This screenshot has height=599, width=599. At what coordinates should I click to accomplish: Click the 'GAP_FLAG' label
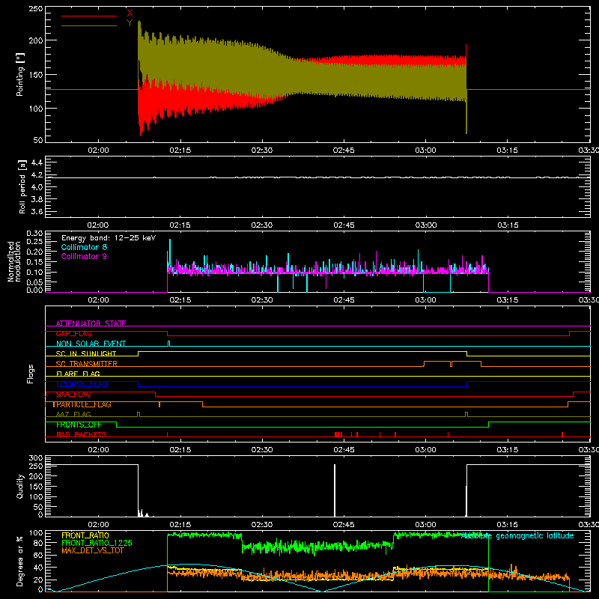coord(73,333)
